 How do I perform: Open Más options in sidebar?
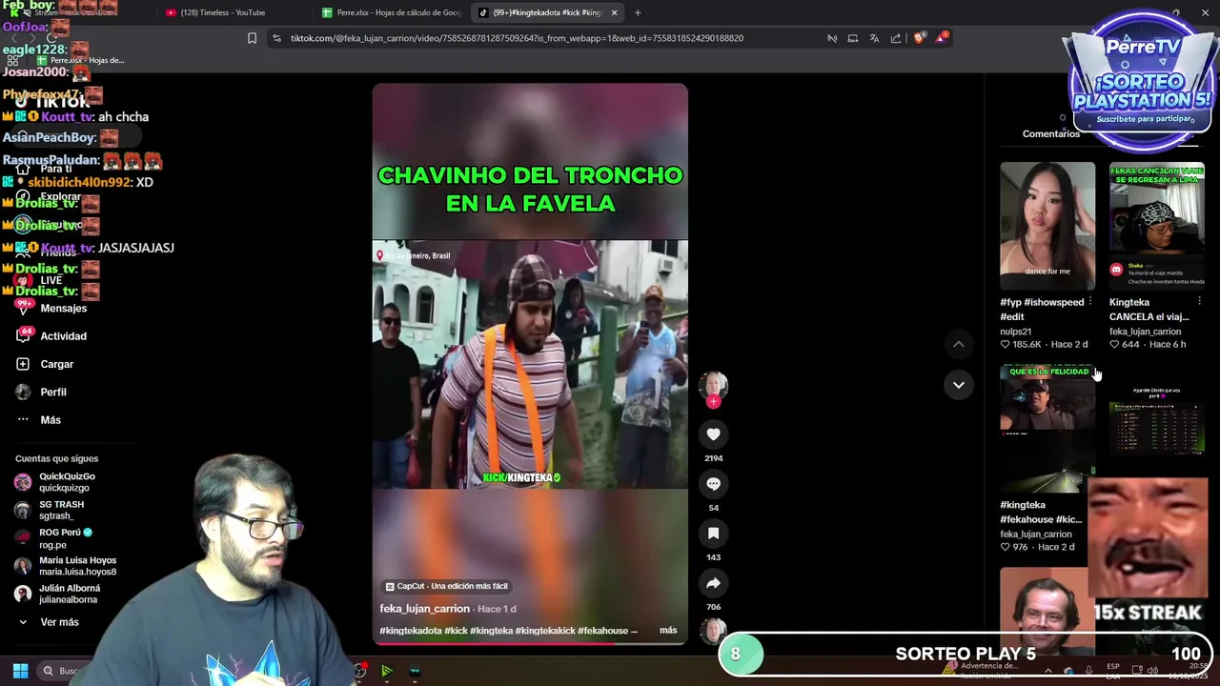39,420
